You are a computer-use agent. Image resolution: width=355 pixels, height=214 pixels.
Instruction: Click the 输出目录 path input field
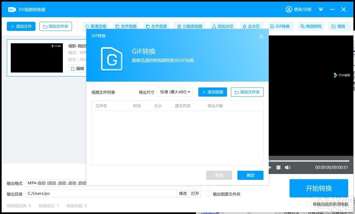101,194
